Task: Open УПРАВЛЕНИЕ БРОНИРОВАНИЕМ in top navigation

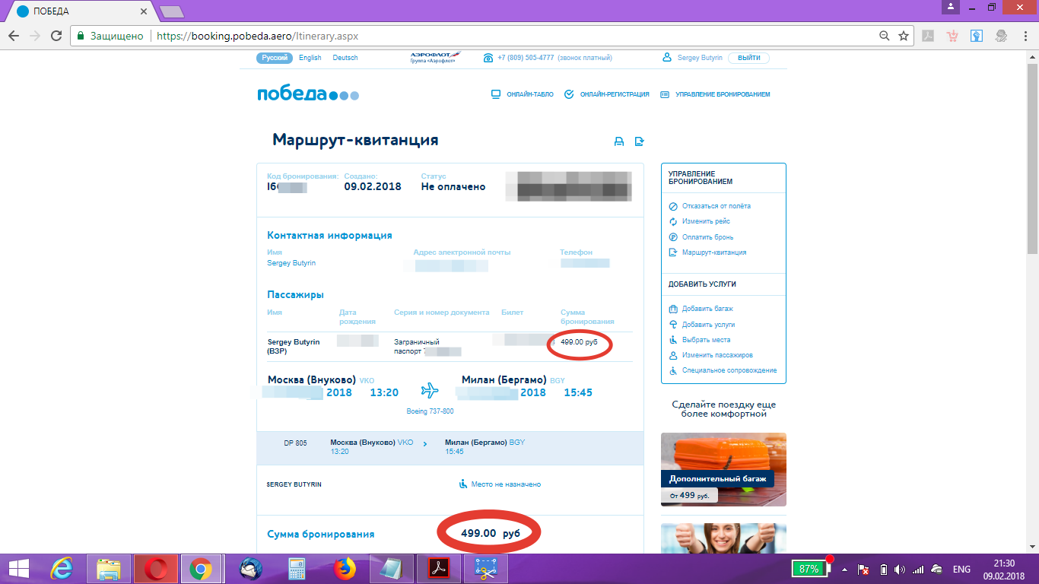Action: click(x=715, y=94)
